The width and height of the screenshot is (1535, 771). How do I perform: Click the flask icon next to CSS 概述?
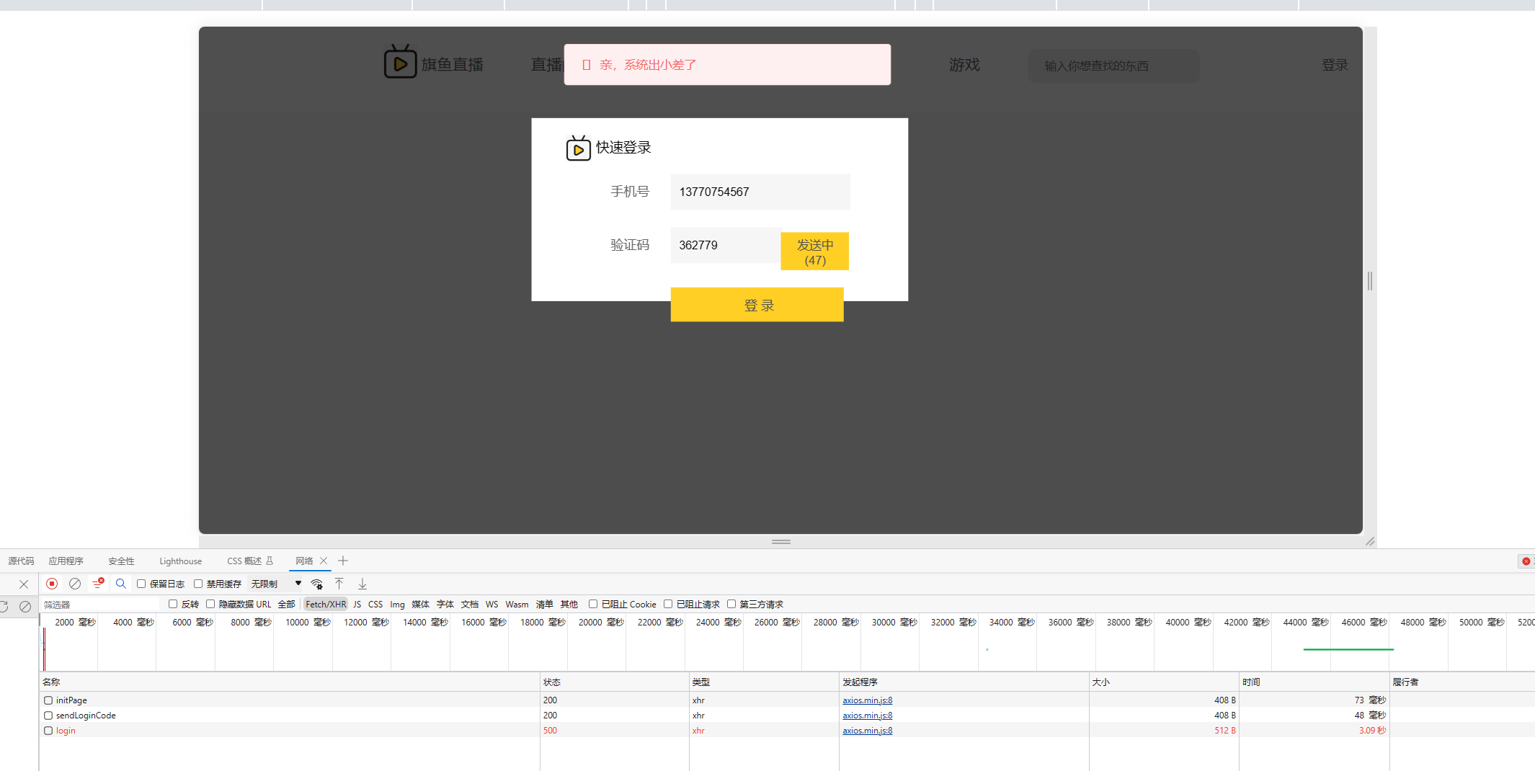coord(270,561)
